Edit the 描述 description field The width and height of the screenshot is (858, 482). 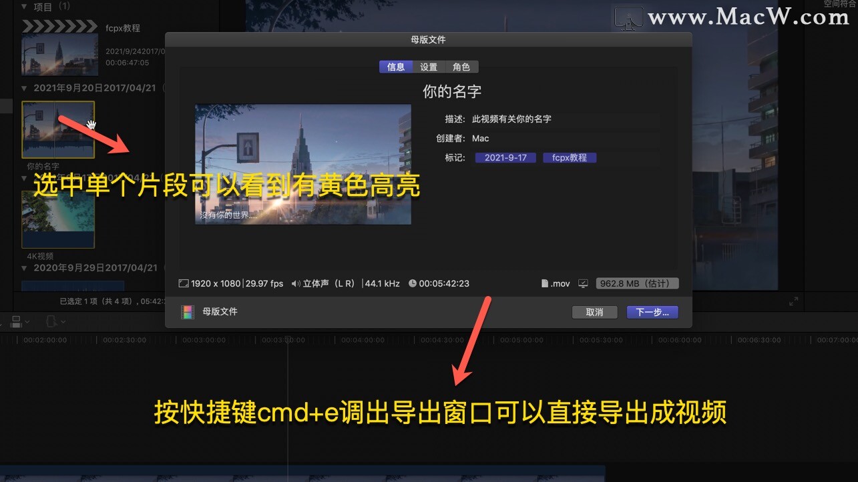(564, 119)
